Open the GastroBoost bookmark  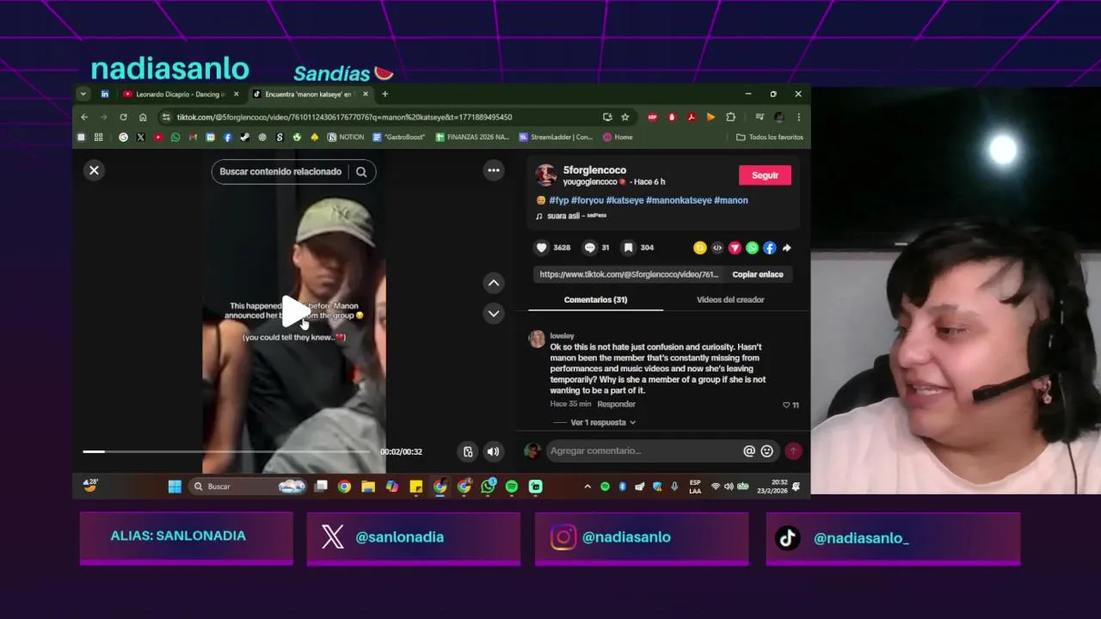400,137
